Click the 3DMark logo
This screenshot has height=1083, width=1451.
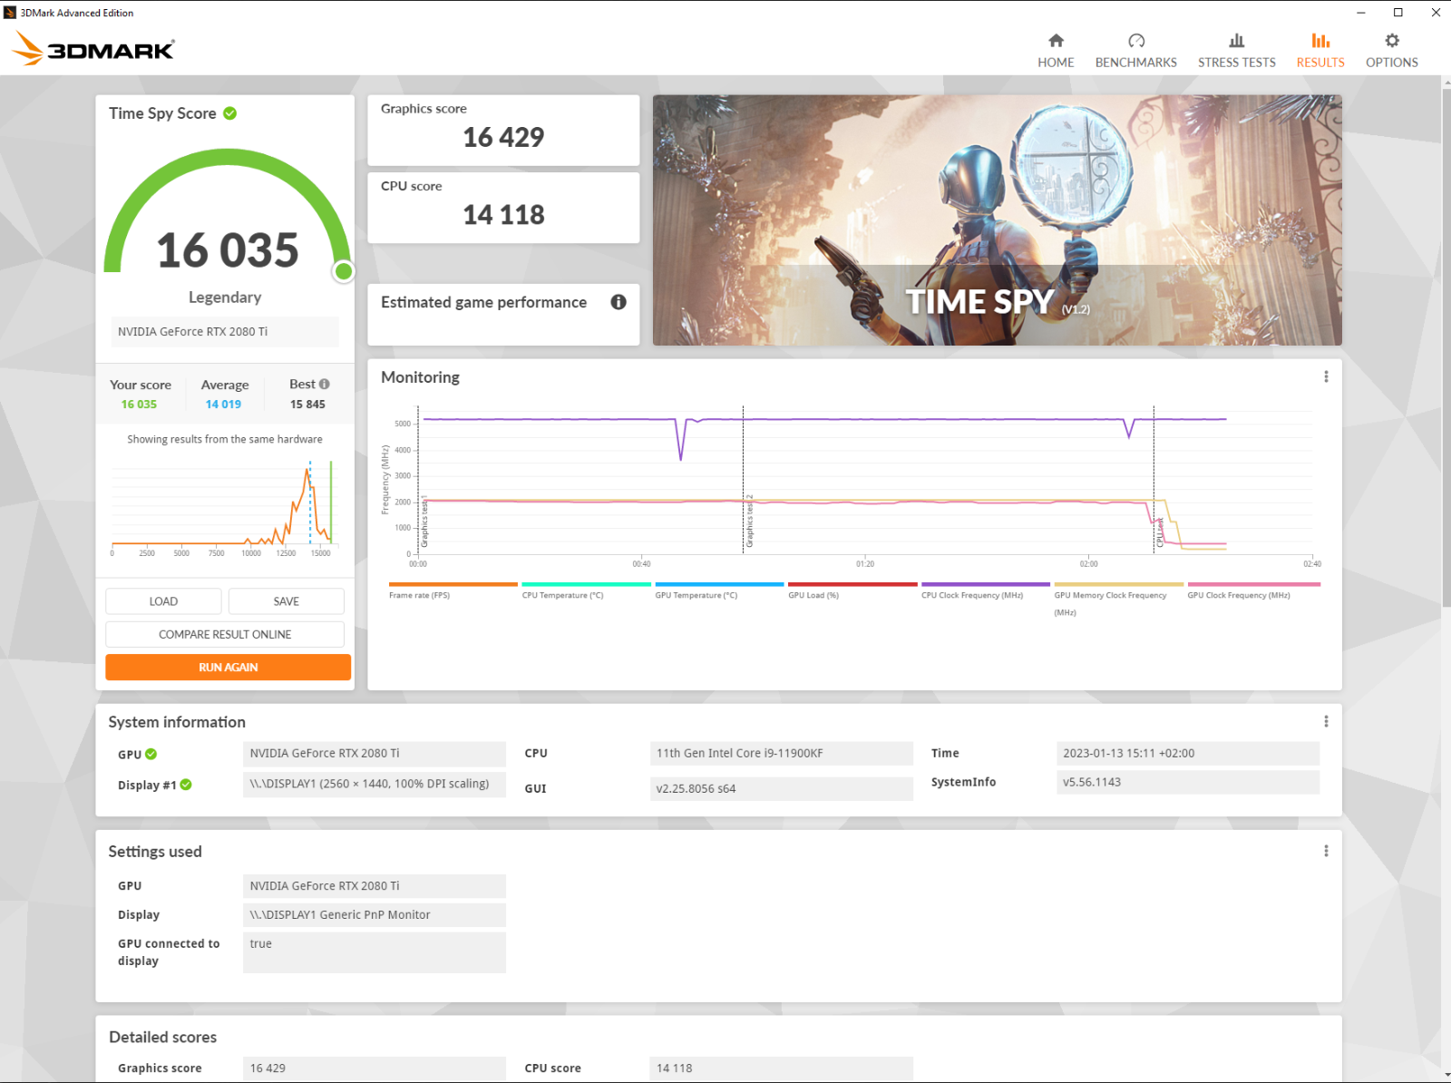[94, 48]
